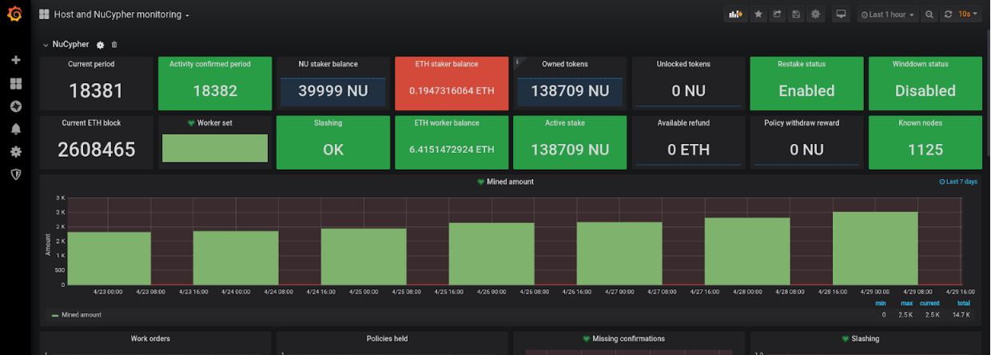The width and height of the screenshot is (991, 355).
Task: Open the ETH staker balance panel menu
Action: (447, 64)
